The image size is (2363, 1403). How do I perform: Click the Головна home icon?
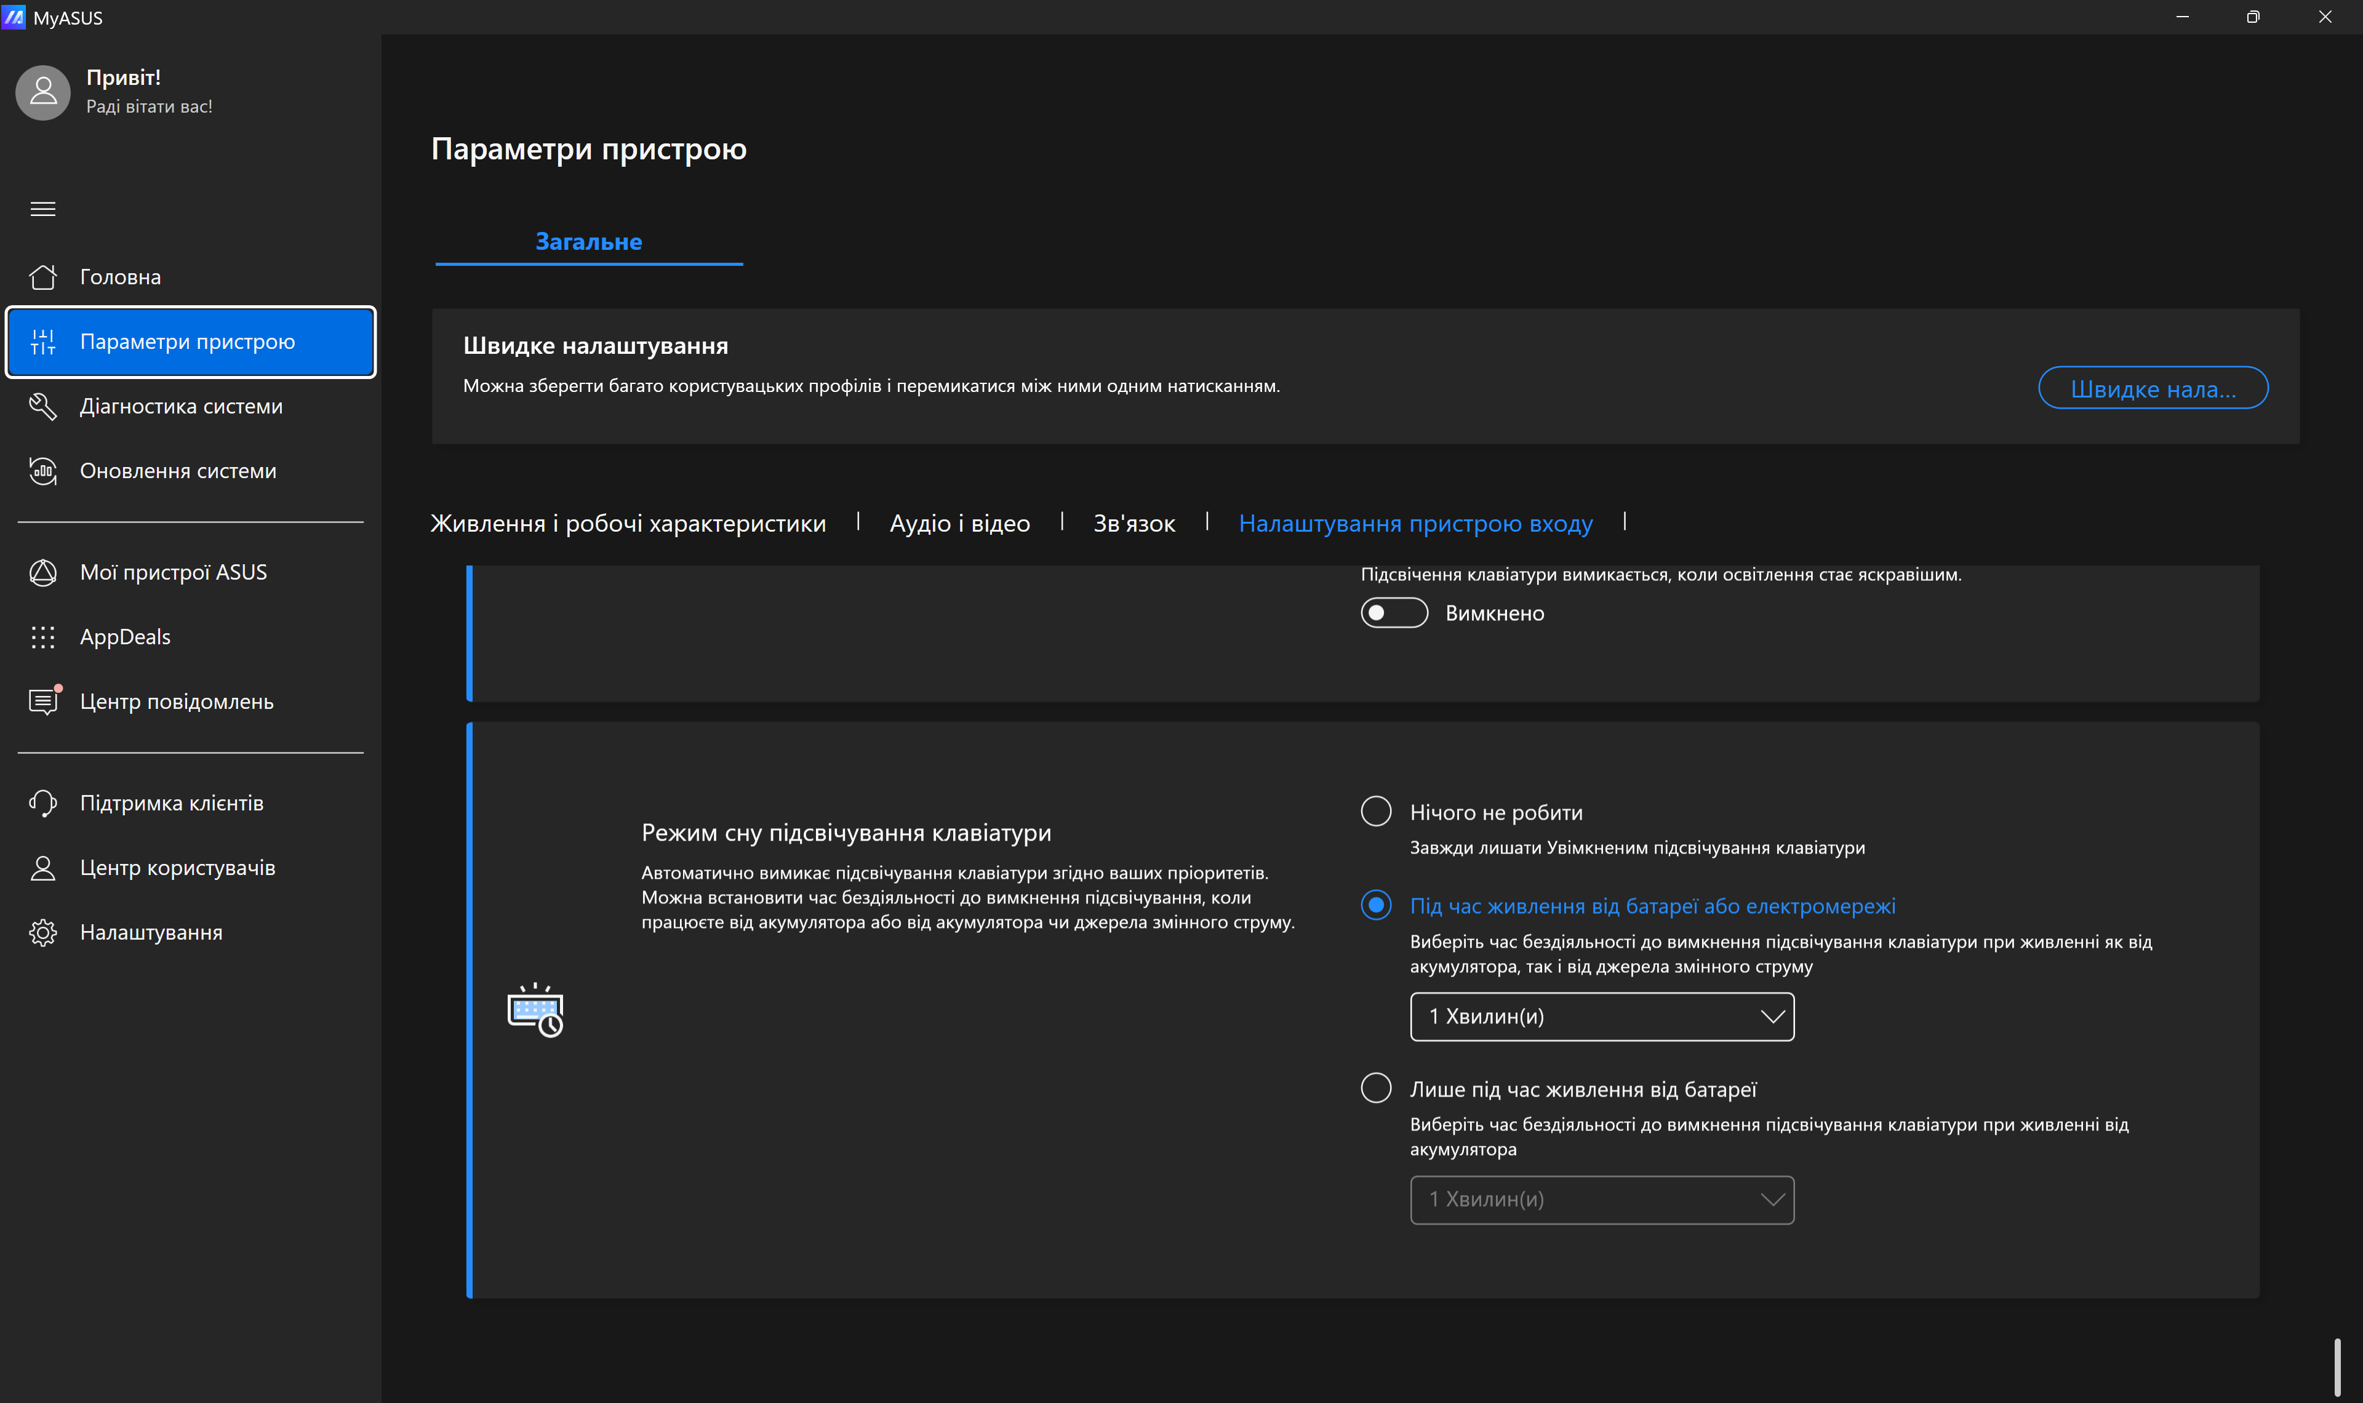tap(42, 277)
